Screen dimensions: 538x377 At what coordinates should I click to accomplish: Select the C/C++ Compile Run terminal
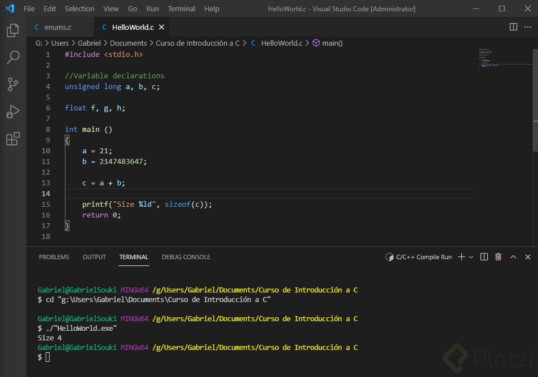tap(418, 257)
